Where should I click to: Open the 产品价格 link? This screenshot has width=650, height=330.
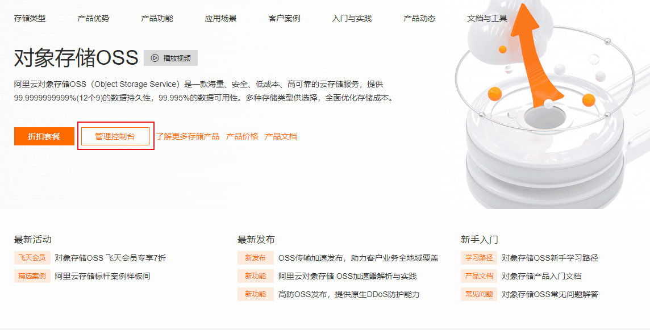[242, 136]
